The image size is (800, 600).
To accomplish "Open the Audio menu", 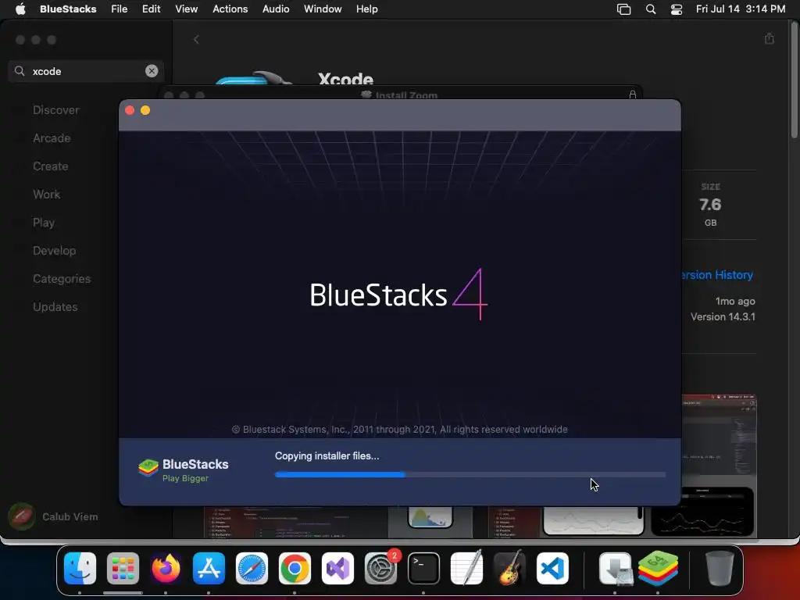I will pos(276,9).
